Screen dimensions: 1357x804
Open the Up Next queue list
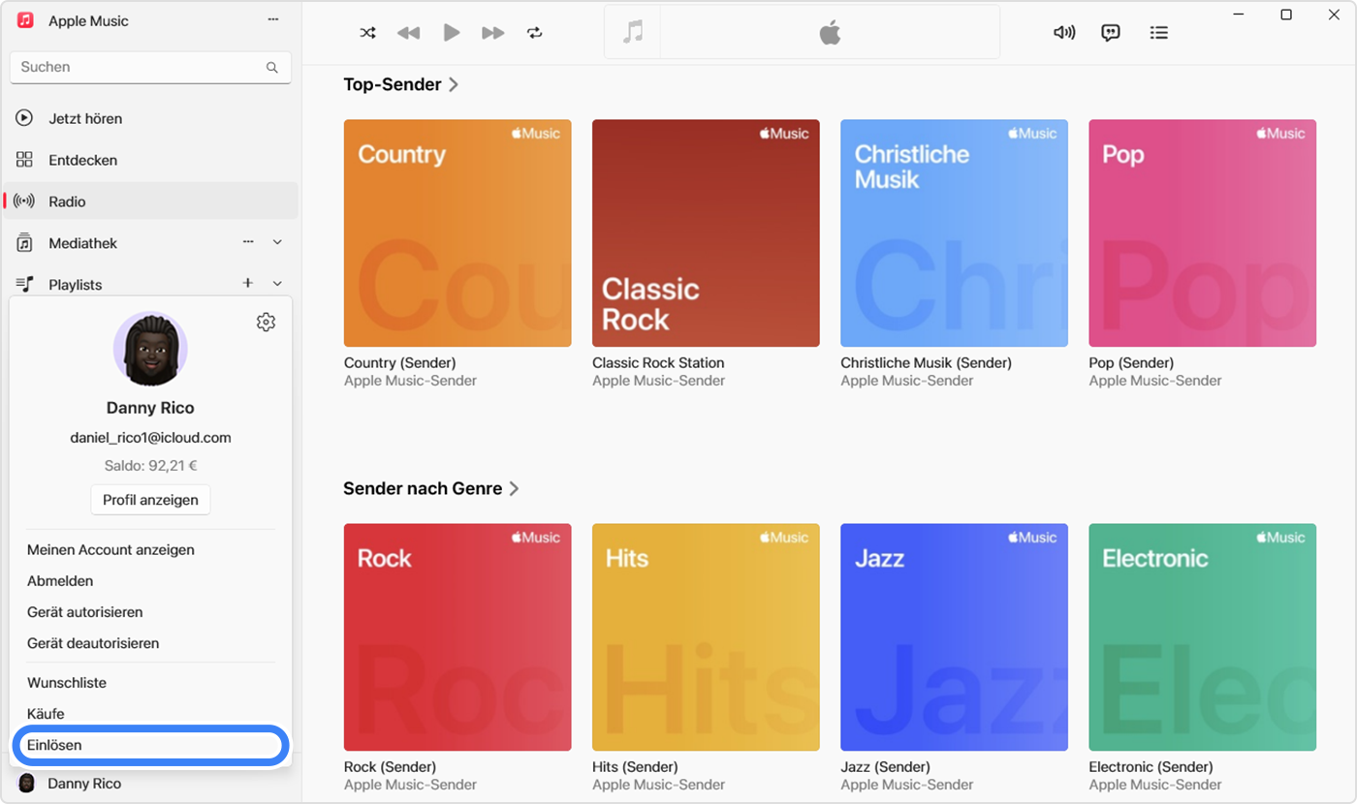1158,32
